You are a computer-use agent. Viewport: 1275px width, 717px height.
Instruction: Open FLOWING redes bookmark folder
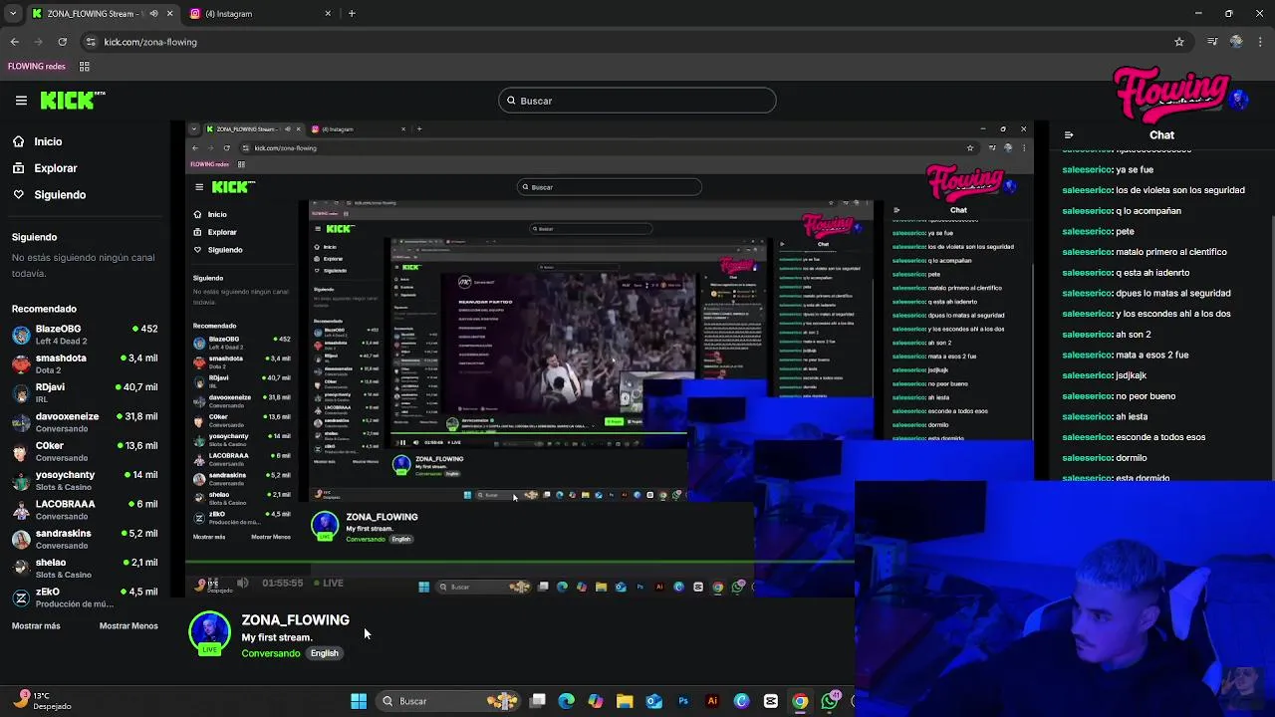pyautogui.click(x=37, y=67)
